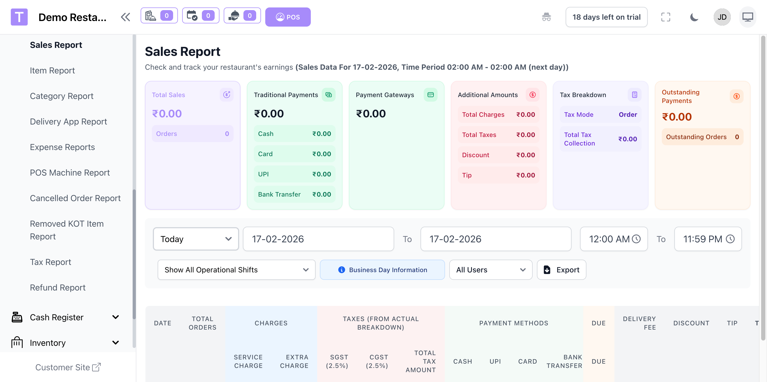The height and width of the screenshot is (382, 767).
Task: Open the All Users dropdown
Action: point(490,269)
